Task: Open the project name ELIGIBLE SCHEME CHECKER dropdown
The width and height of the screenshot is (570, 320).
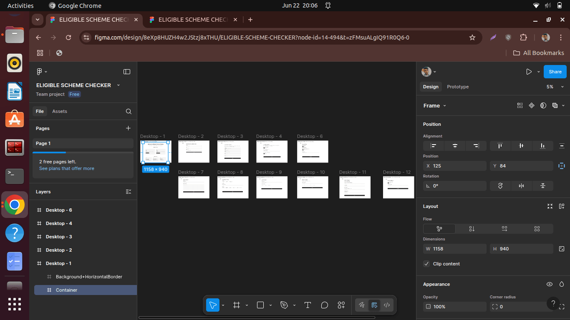Action: pos(119,85)
